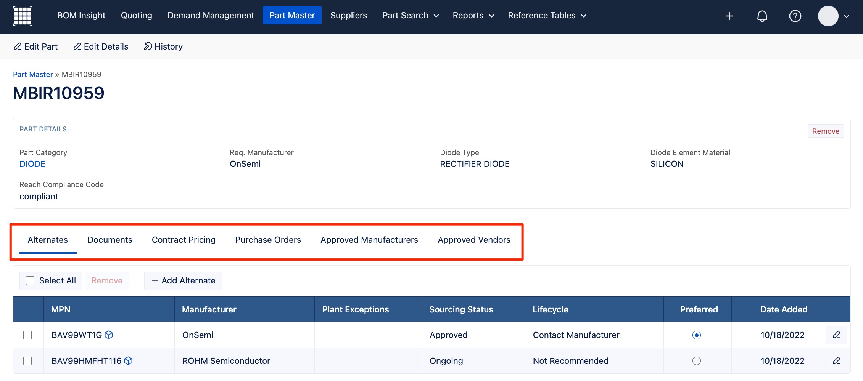The width and height of the screenshot is (863, 381).
Task: Click the plus add icon in header
Action: point(729,16)
